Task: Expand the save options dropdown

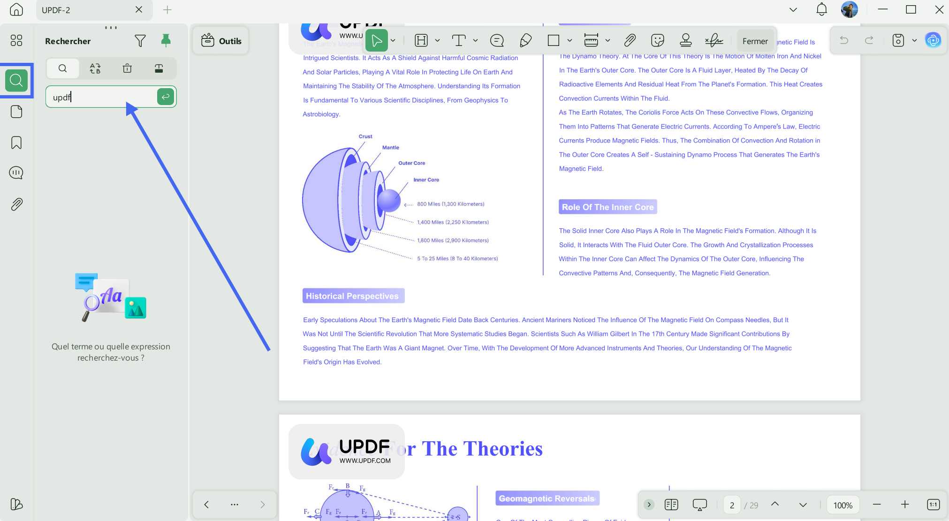Action: pos(914,40)
